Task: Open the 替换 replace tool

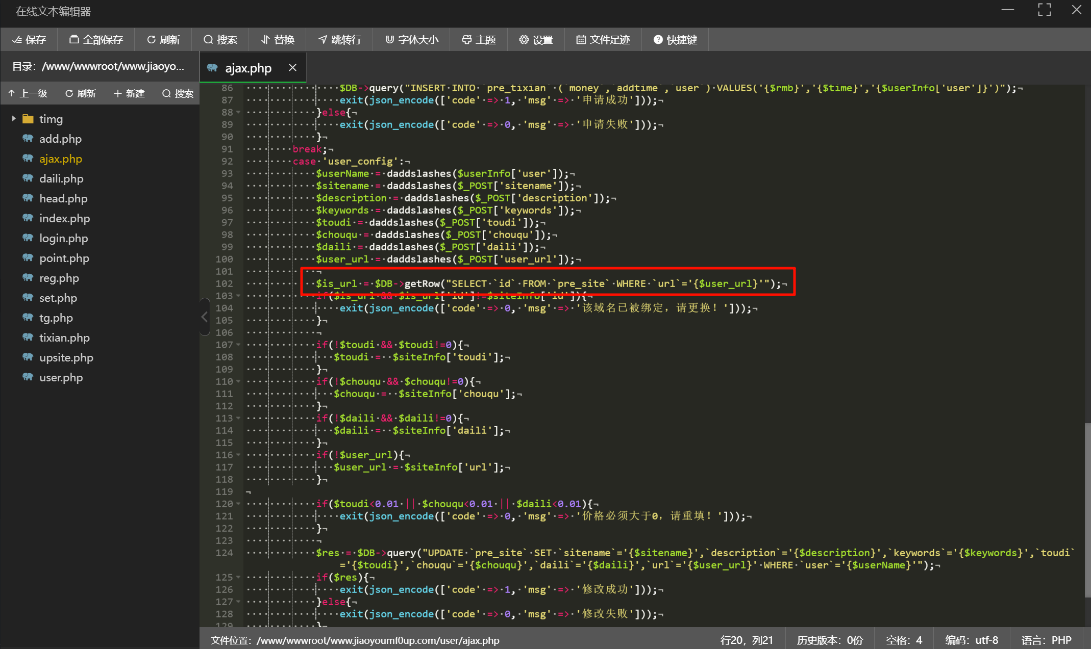Action: coord(278,40)
